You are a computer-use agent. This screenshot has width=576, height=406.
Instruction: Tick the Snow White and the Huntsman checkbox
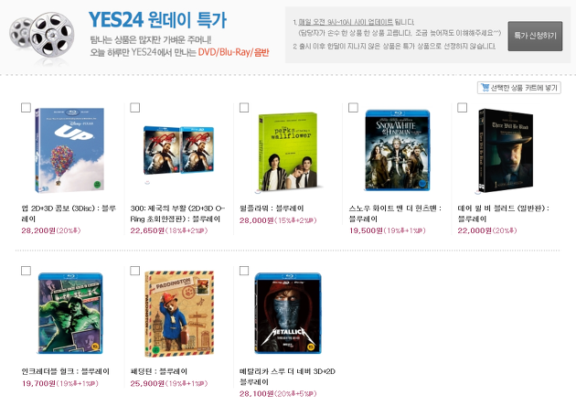pos(353,108)
